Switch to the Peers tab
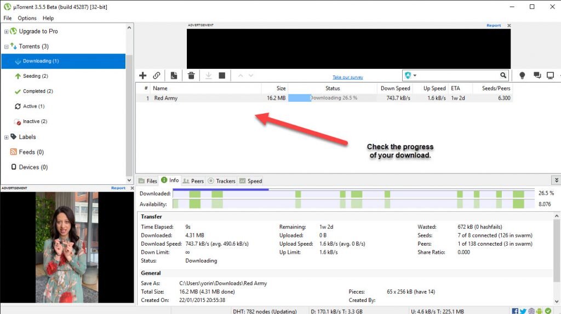This screenshot has width=561, height=314. [x=193, y=181]
